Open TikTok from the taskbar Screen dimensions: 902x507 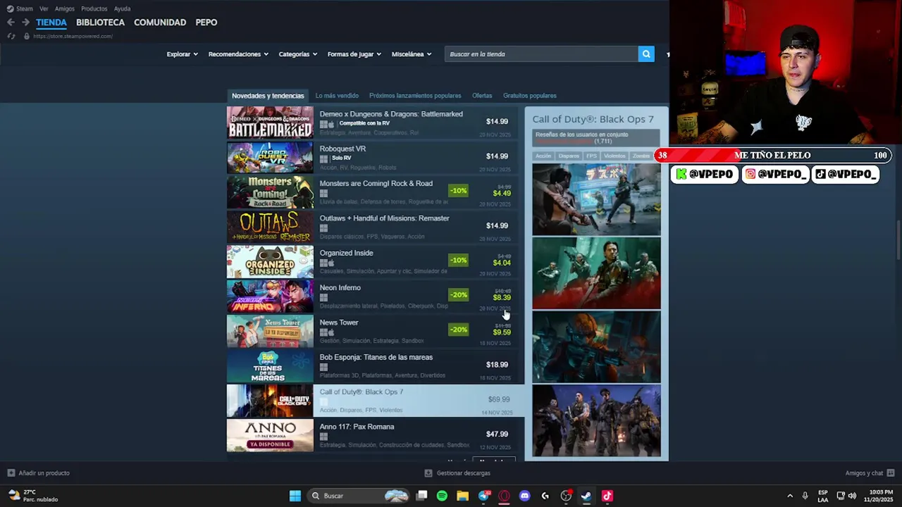point(607,496)
